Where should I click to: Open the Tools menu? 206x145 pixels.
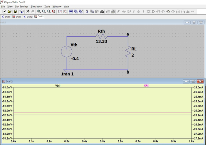[x=47, y=7]
